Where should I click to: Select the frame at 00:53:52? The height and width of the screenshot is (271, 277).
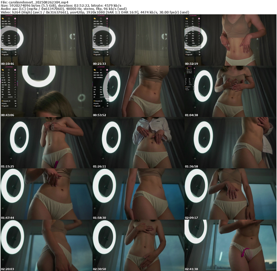pos(138,91)
